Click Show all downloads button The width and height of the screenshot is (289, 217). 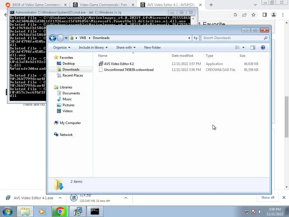coord(268,198)
